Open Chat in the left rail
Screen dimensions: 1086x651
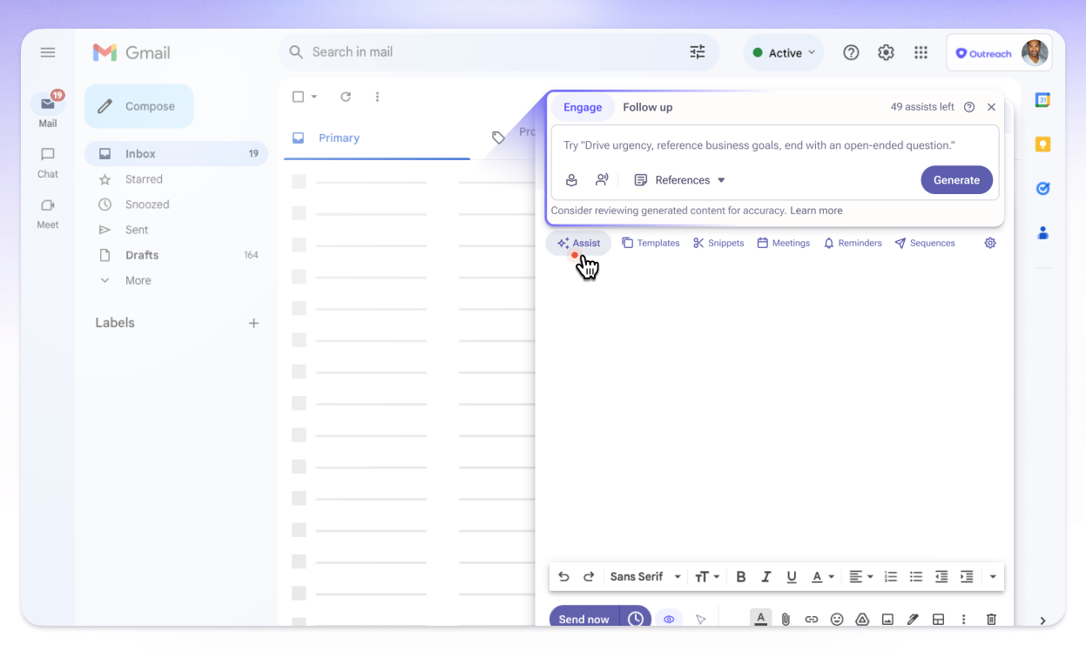click(x=48, y=162)
